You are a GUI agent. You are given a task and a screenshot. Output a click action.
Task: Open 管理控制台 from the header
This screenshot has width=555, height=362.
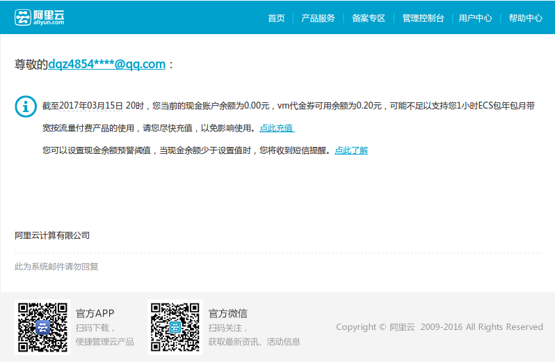point(423,18)
